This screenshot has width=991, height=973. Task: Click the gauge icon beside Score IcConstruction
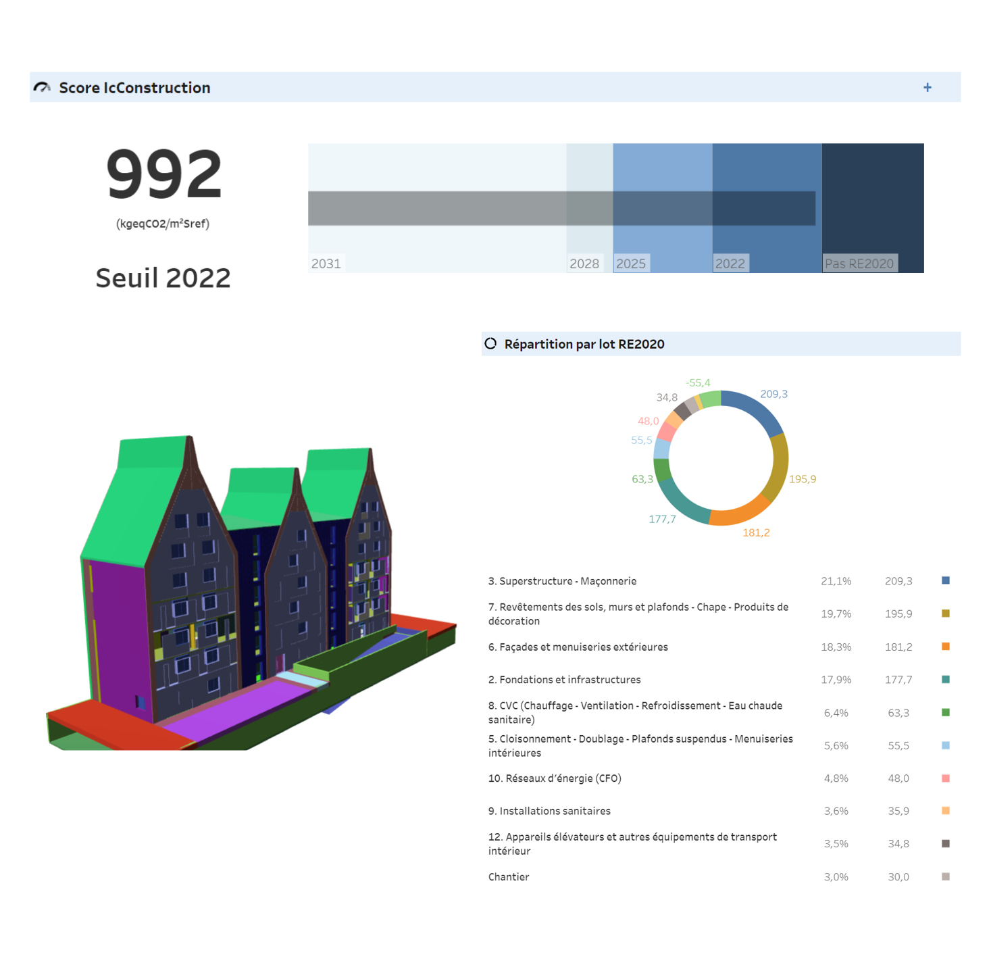[x=42, y=88]
